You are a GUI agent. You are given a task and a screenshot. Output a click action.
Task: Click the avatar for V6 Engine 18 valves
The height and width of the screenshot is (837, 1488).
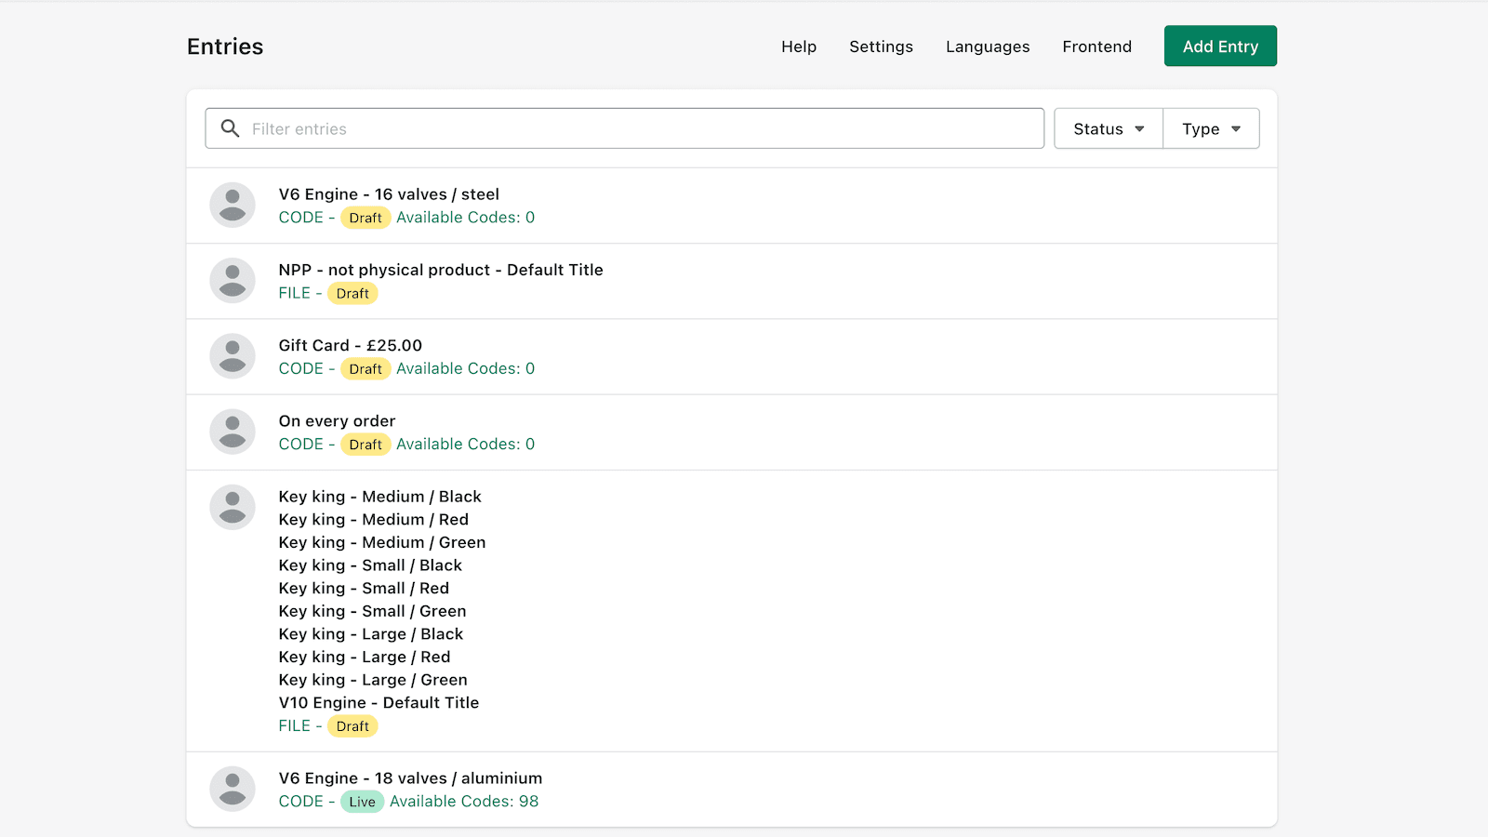tap(232, 788)
